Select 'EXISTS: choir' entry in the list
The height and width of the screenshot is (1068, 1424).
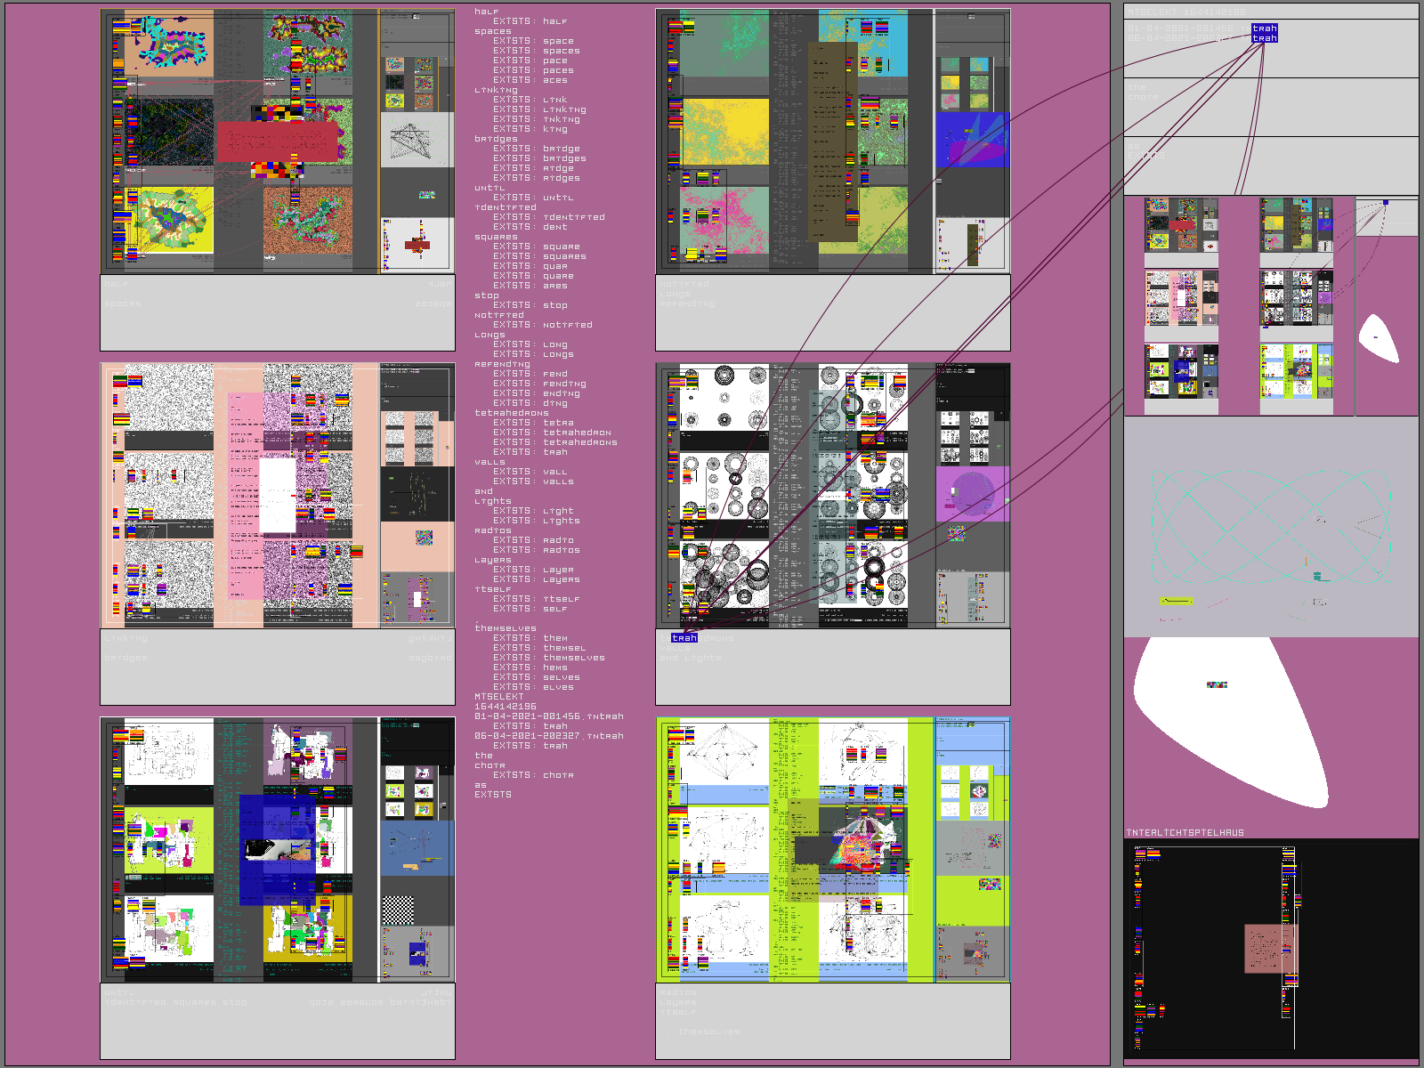(x=533, y=775)
